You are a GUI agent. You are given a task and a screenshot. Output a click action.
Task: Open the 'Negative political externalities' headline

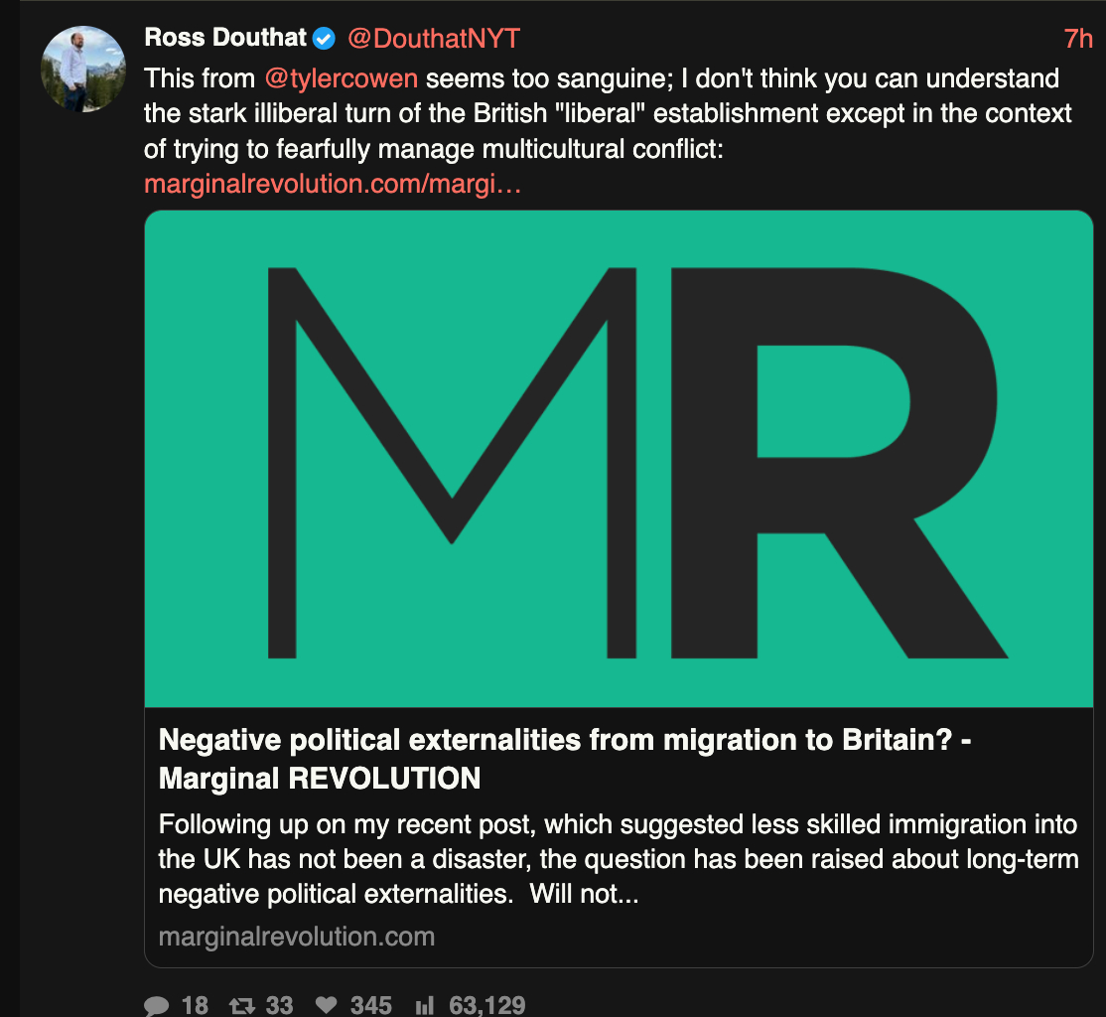click(x=564, y=758)
